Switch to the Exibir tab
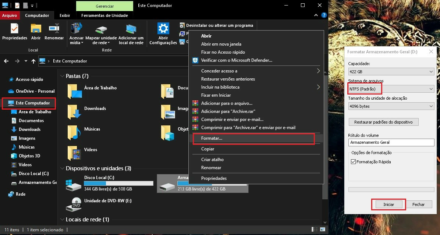The width and height of the screenshot is (440, 235). click(x=64, y=15)
